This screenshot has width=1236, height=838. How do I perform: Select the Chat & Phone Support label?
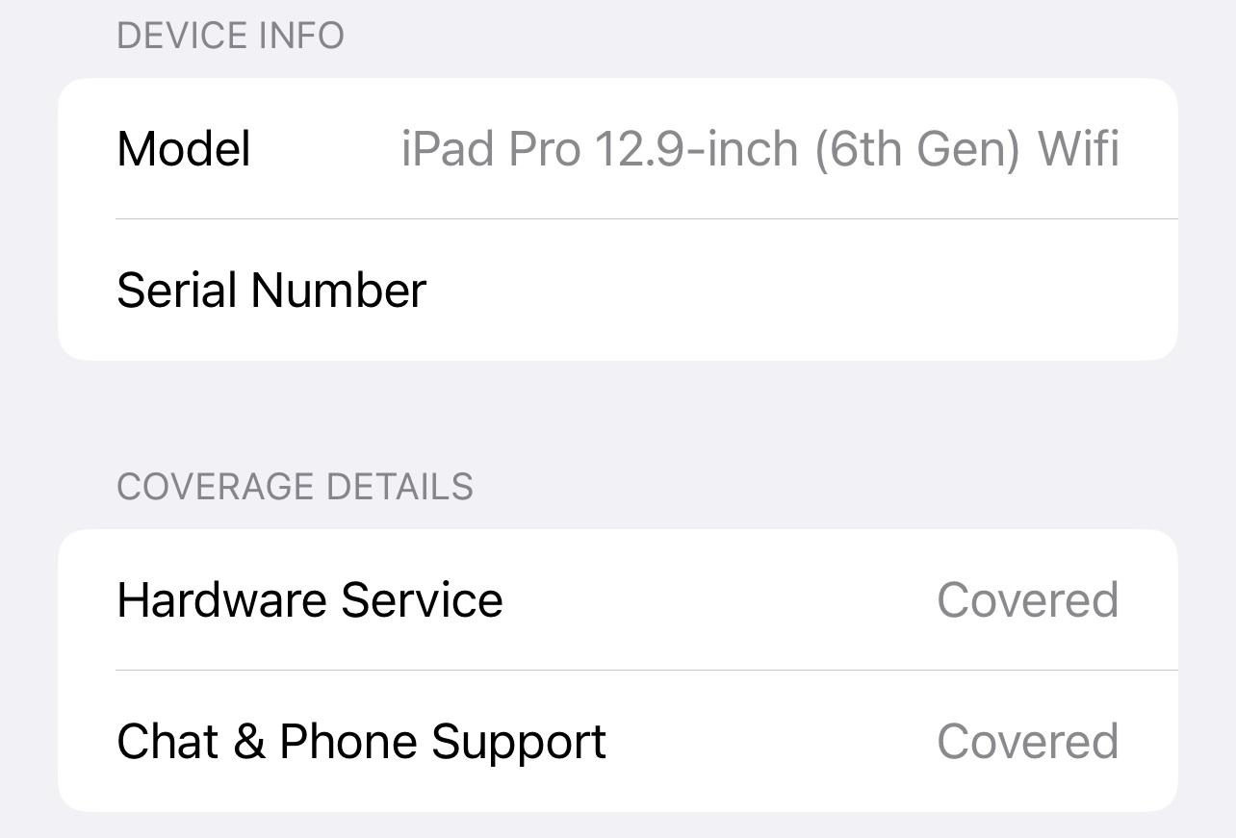pyautogui.click(x=361, y=742)
